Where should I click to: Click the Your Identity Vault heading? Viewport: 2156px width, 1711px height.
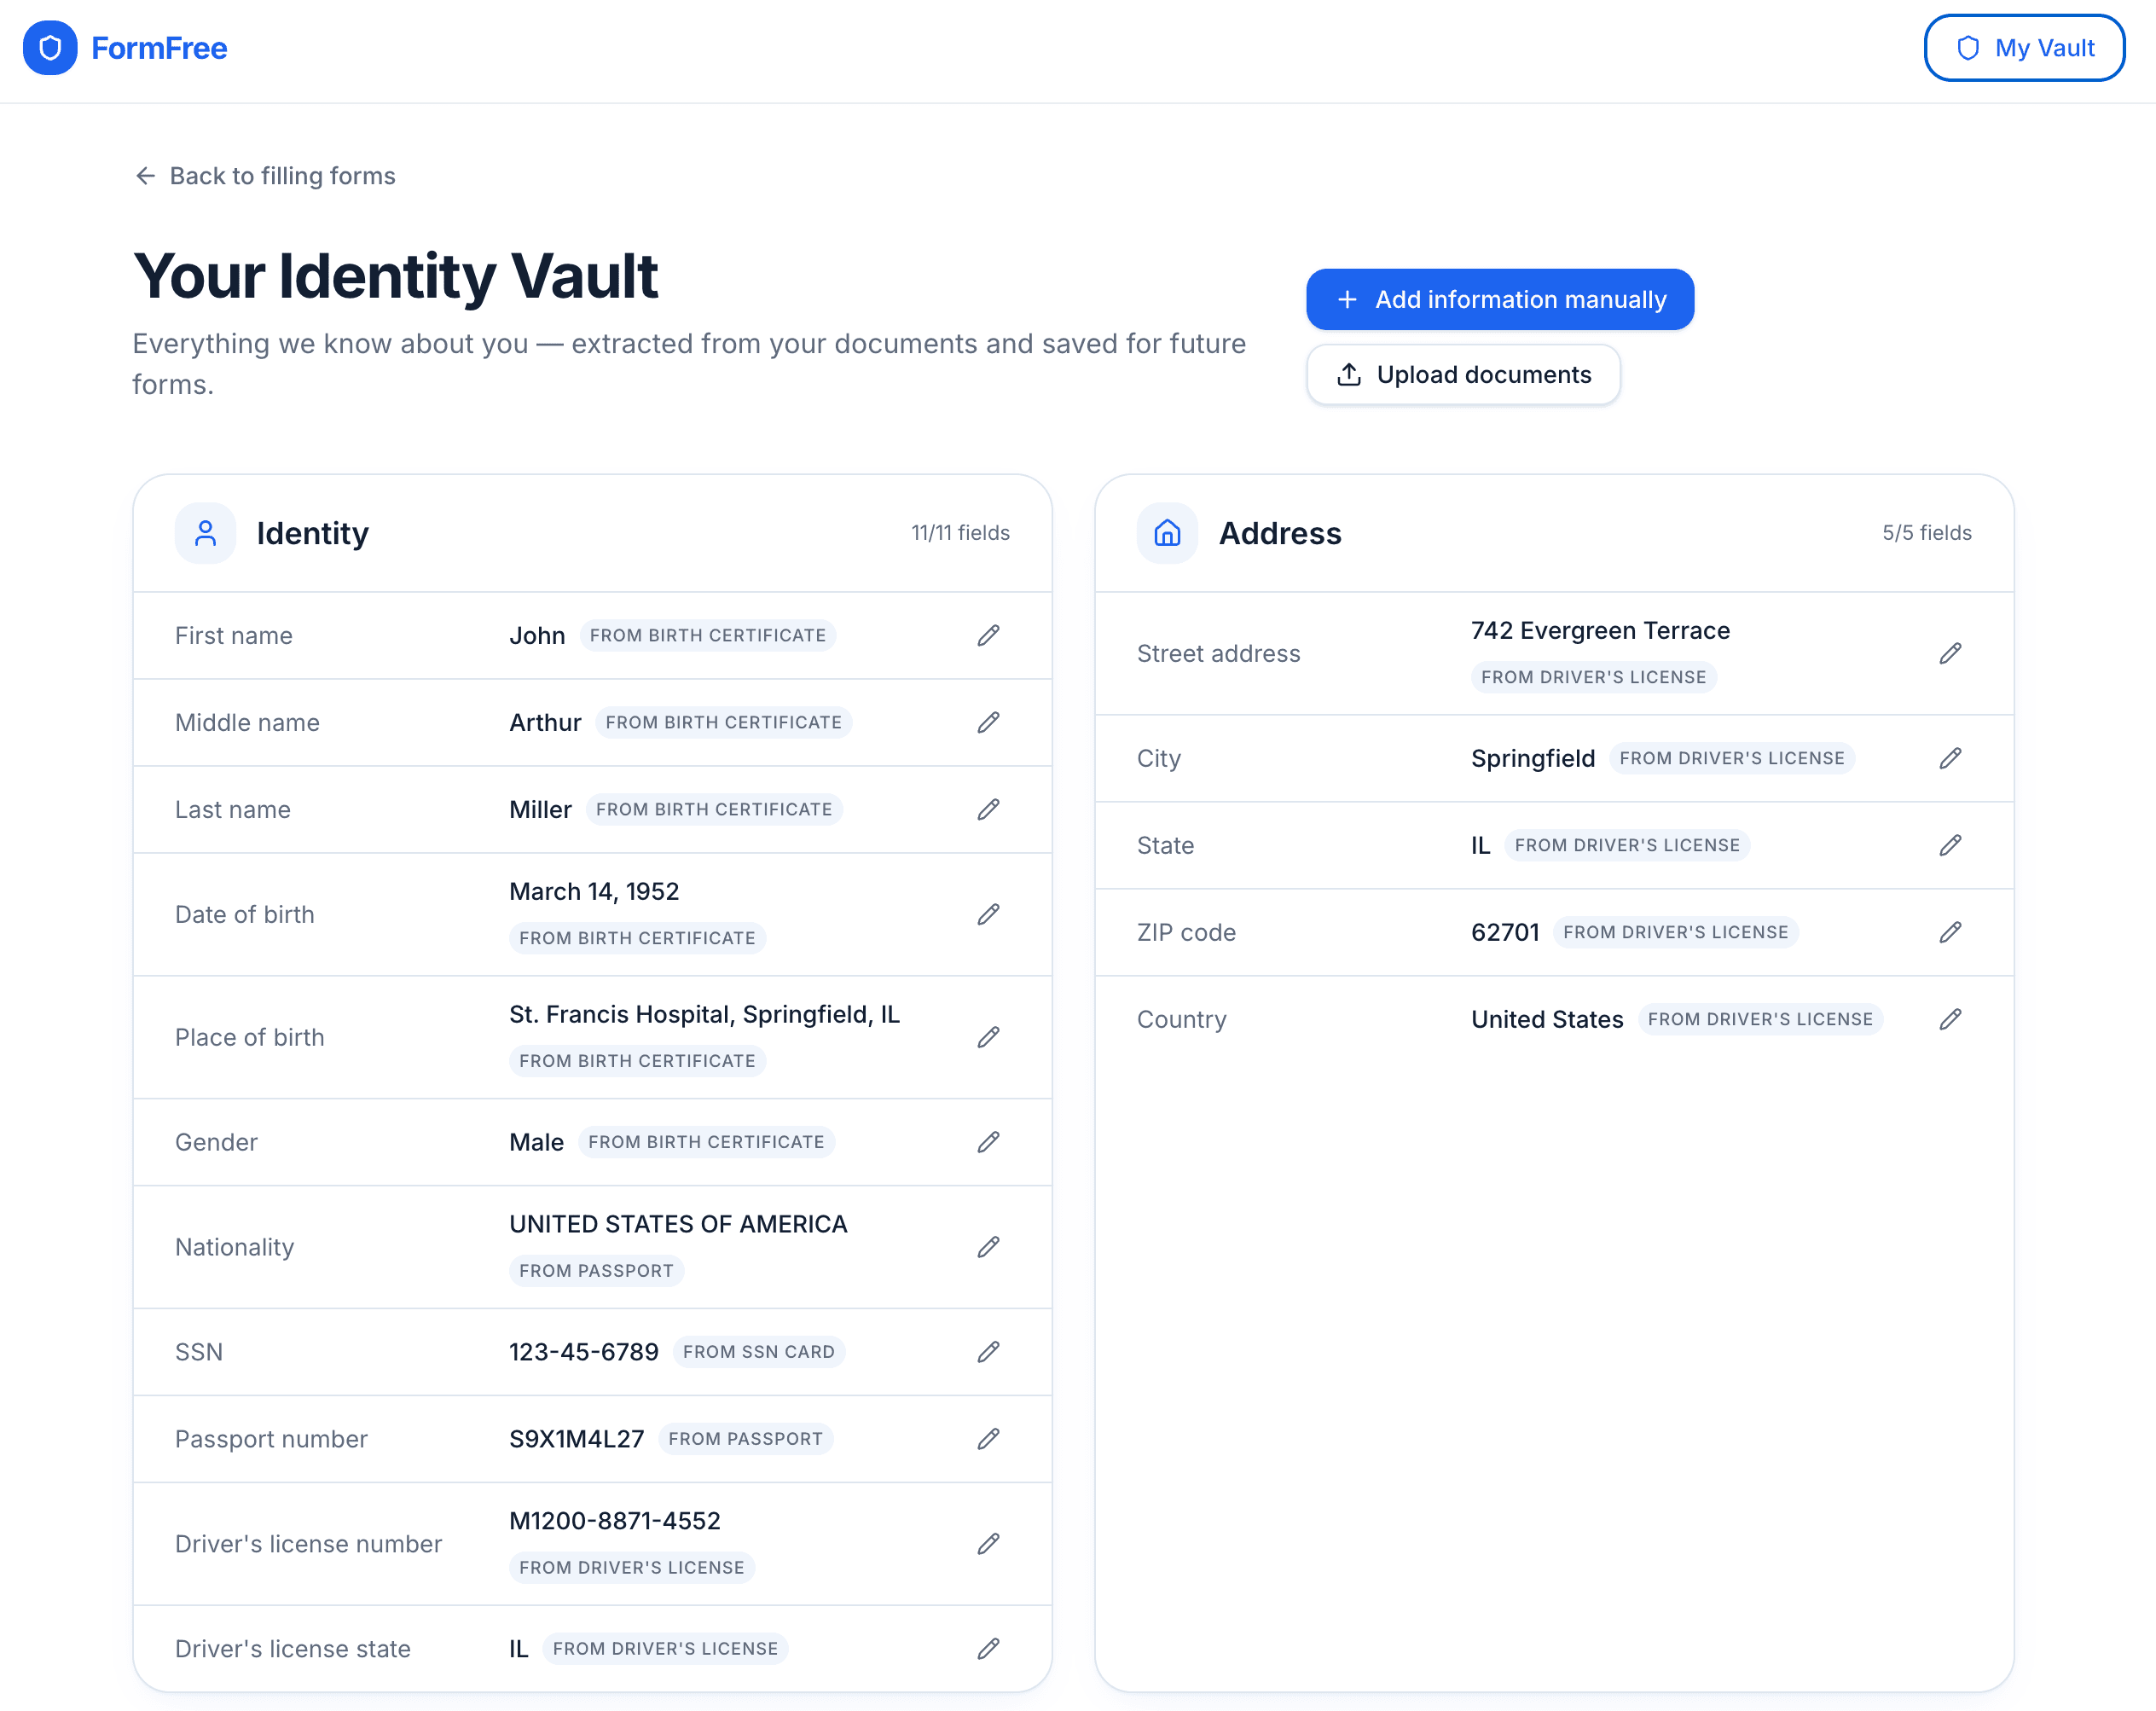(396, 277)
